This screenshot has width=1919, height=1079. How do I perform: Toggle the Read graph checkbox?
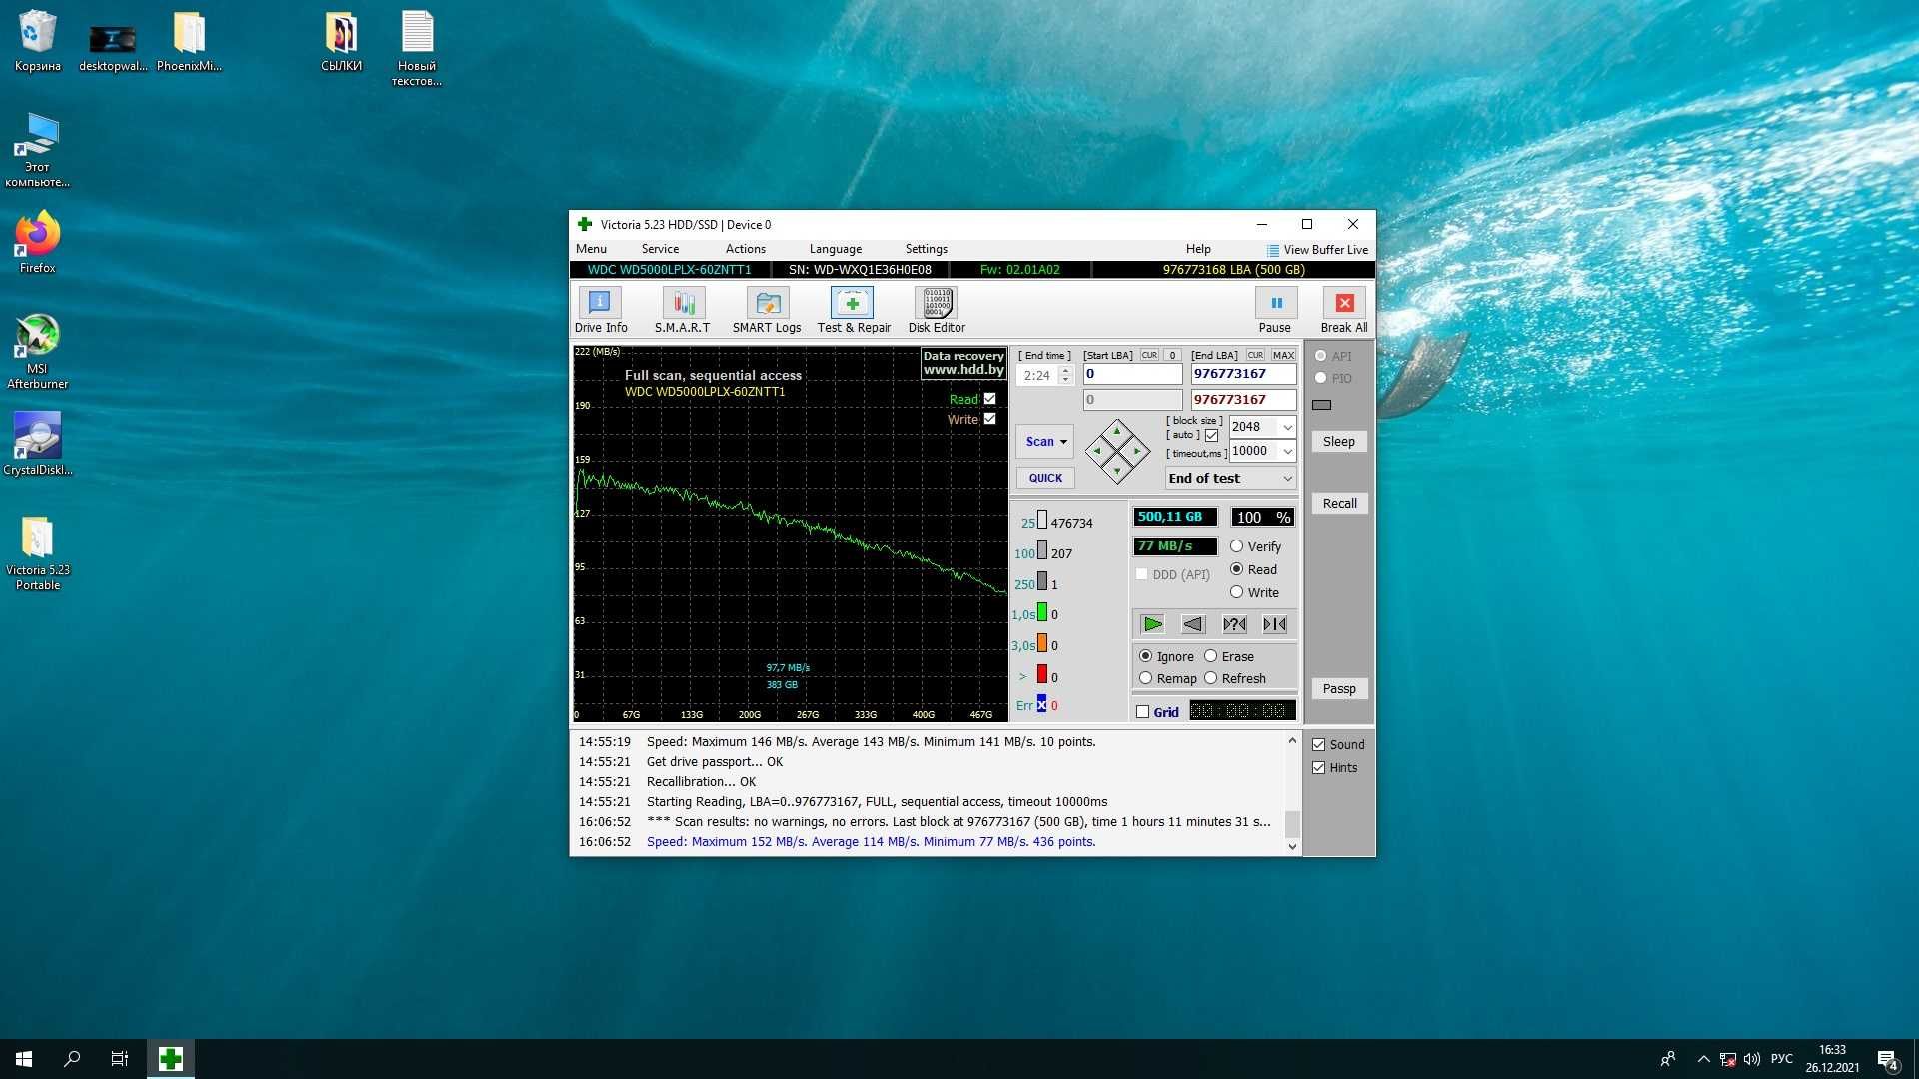click(x=989, y=399)
